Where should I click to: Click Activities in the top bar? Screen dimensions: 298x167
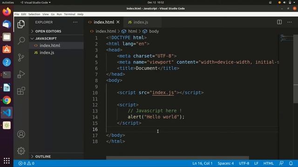pos(8,2)
